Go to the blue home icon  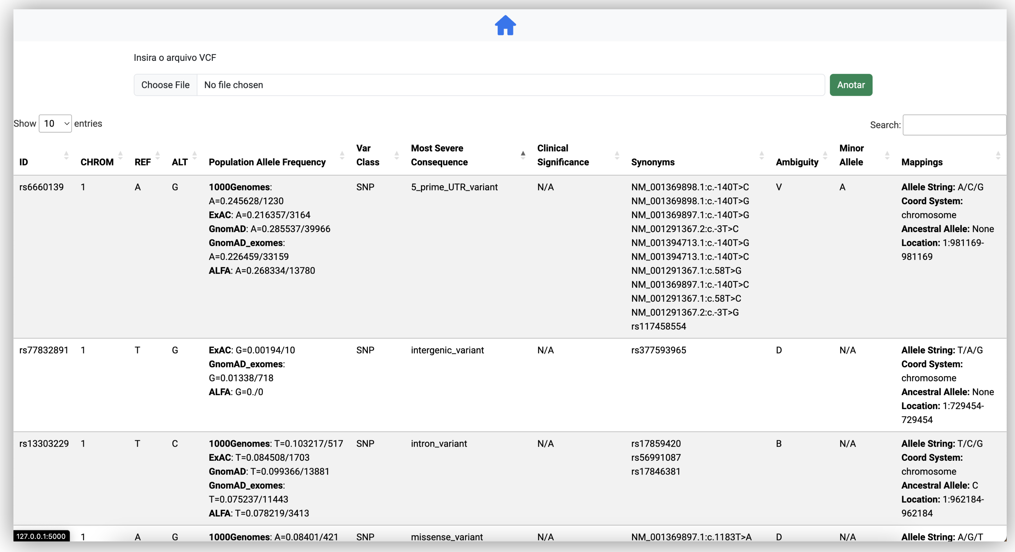pos(505,26)
